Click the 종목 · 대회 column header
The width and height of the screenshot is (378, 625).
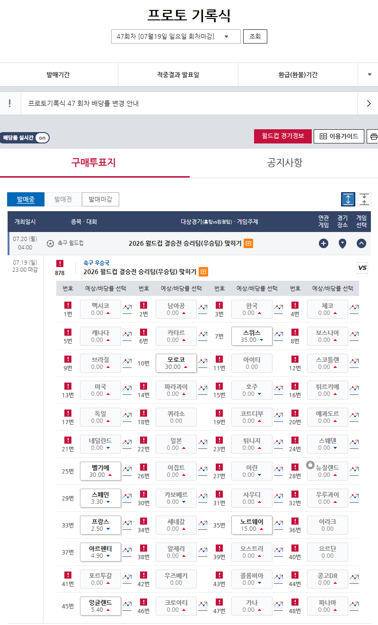(x=84, y=222)
